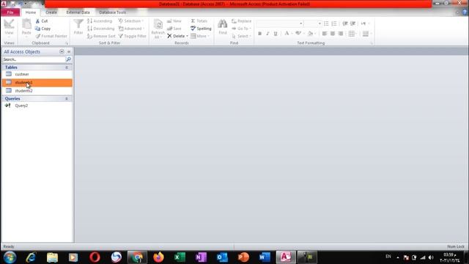
Task: Switch to the Create tab
Action: (x=51, y=12)
